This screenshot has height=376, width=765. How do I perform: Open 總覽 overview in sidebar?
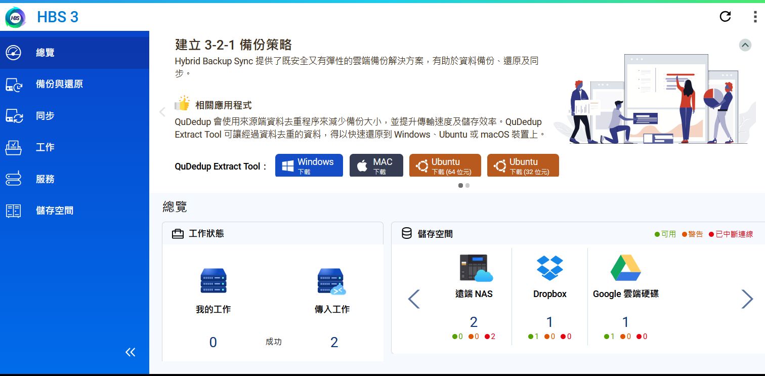(74, 53)
